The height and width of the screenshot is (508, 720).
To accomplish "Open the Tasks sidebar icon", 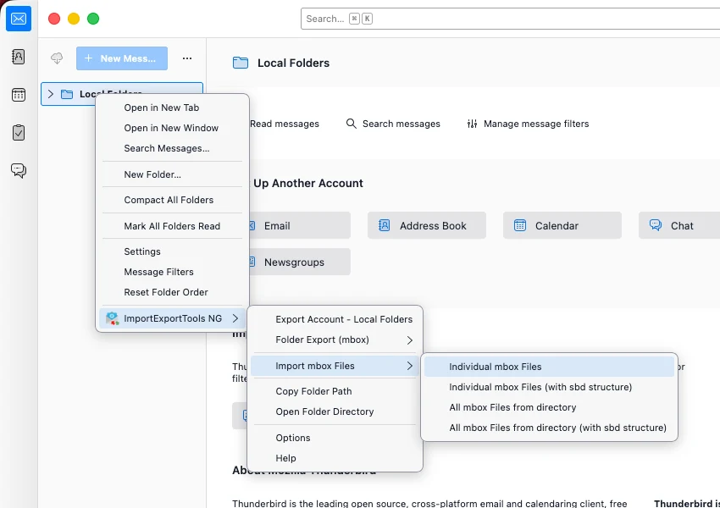I will pyautogui.click(x=19, y=133).
